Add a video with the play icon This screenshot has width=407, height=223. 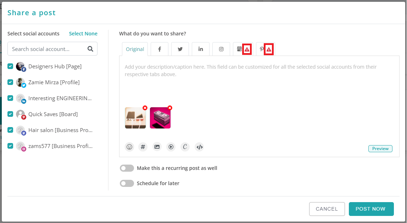[171, 147]
